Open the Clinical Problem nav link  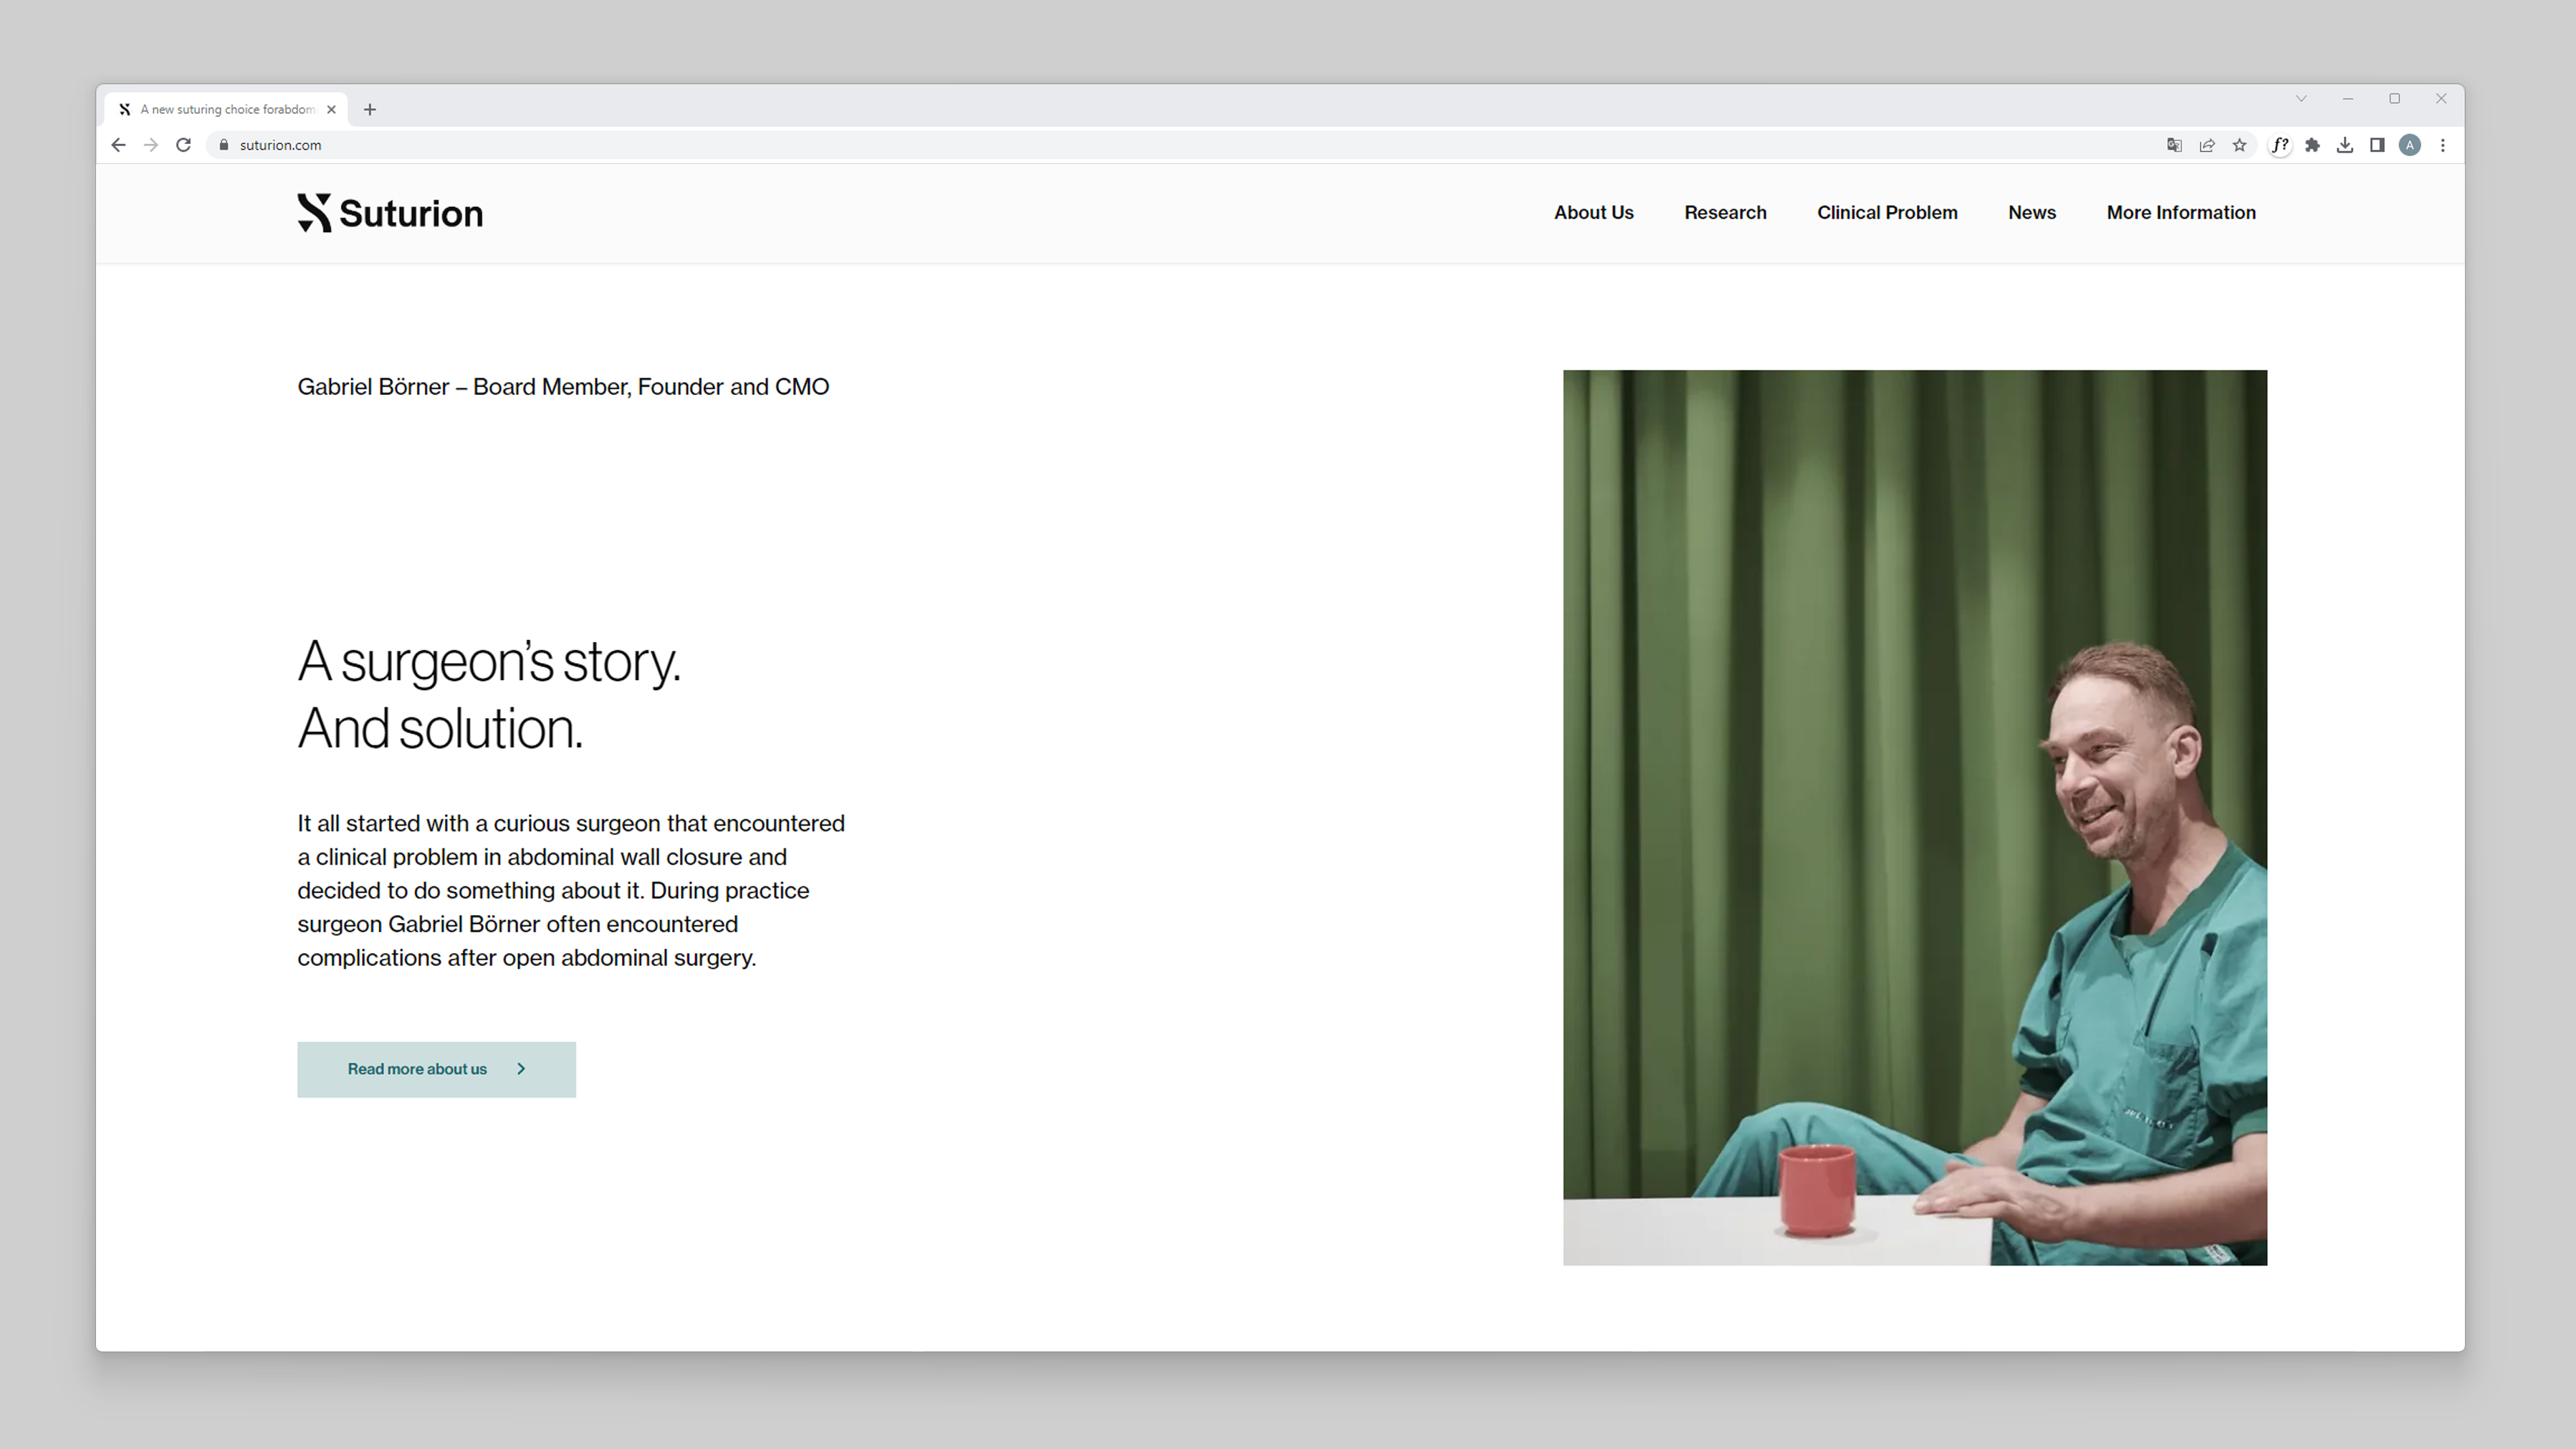[1887, 212]
